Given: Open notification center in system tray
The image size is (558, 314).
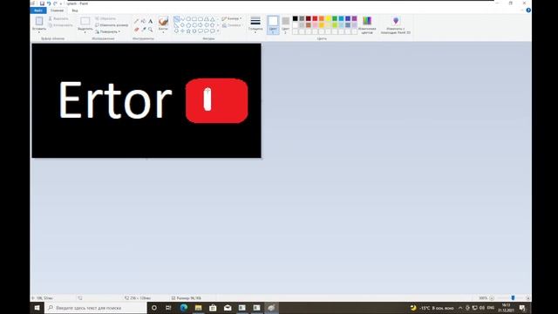Looking at the screenshot, I should pyautogui.click(x=522, y=308).
